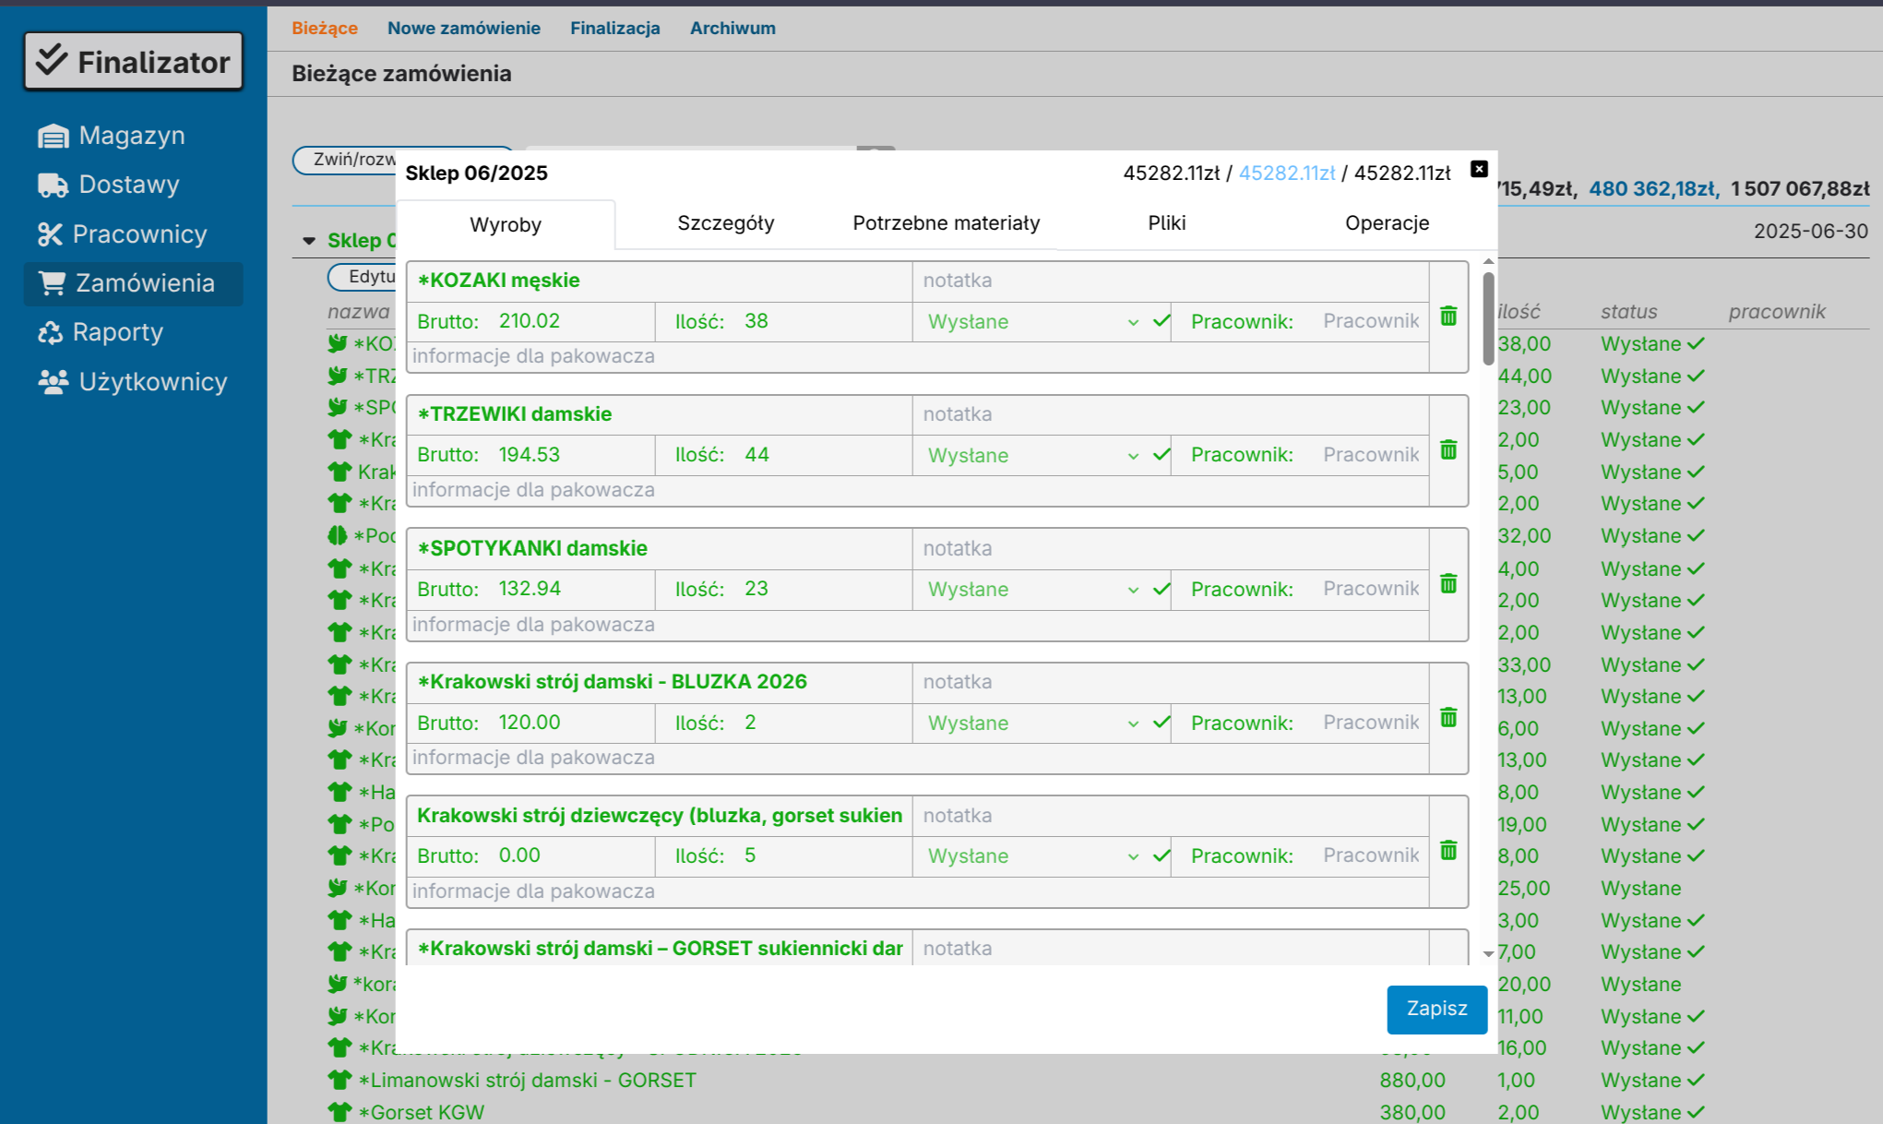
Task: Delete the KOZAKI męskie product row
Action: 1448,317
